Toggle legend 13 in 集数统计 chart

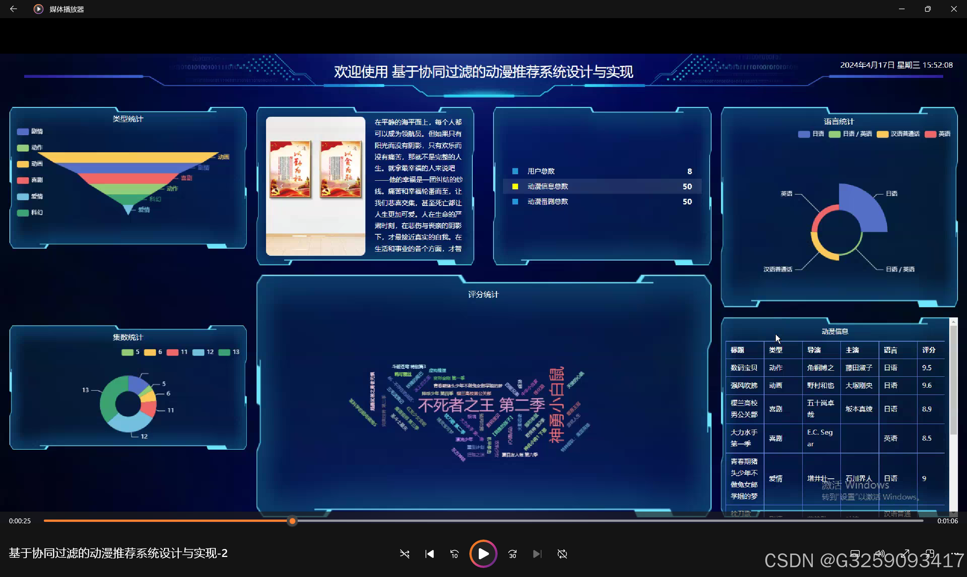pos(229,352)
